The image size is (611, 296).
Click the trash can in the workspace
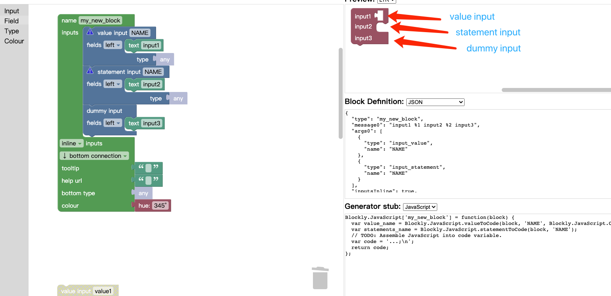(320, 278)
